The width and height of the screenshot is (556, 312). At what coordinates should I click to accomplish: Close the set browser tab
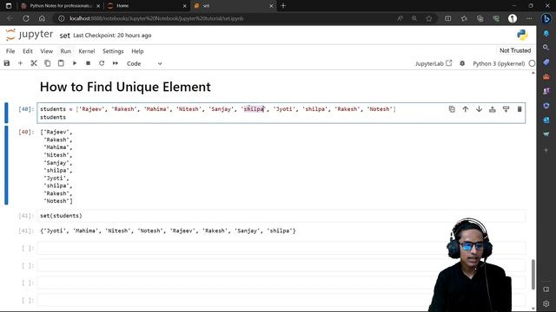pos(271,6)
